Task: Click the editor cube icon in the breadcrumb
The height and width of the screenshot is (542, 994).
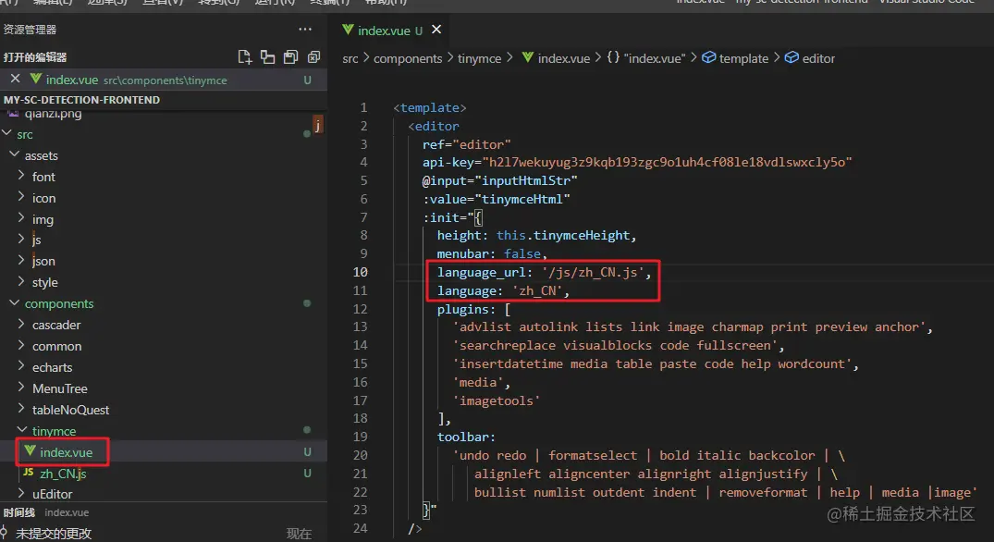Action: point(792,57)
